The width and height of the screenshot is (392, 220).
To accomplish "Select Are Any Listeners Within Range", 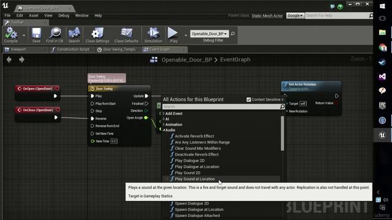I will (202, 142).
